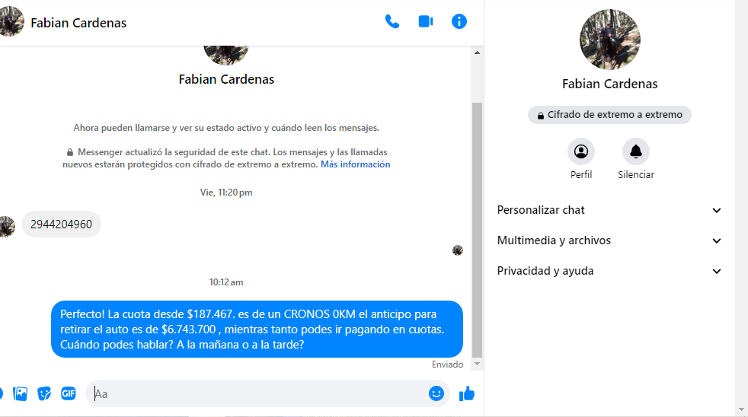Toggle the conversation info panel icon
748x417 pixels.
pyautogui.click(x=459, y=21)
